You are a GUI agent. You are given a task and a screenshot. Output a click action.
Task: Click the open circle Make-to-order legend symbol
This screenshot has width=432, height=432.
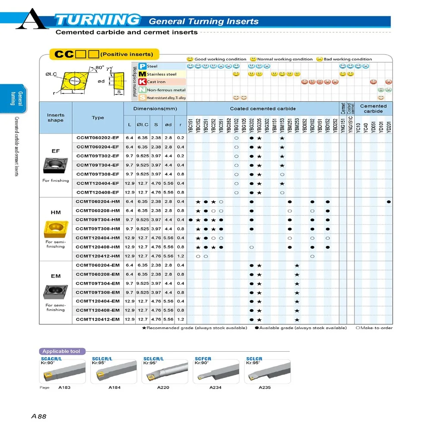[x=358, y=328]
